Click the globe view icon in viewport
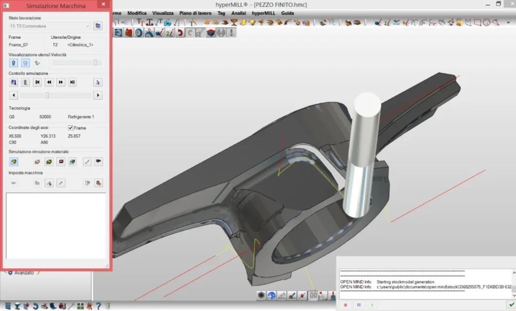 (271, 296)
